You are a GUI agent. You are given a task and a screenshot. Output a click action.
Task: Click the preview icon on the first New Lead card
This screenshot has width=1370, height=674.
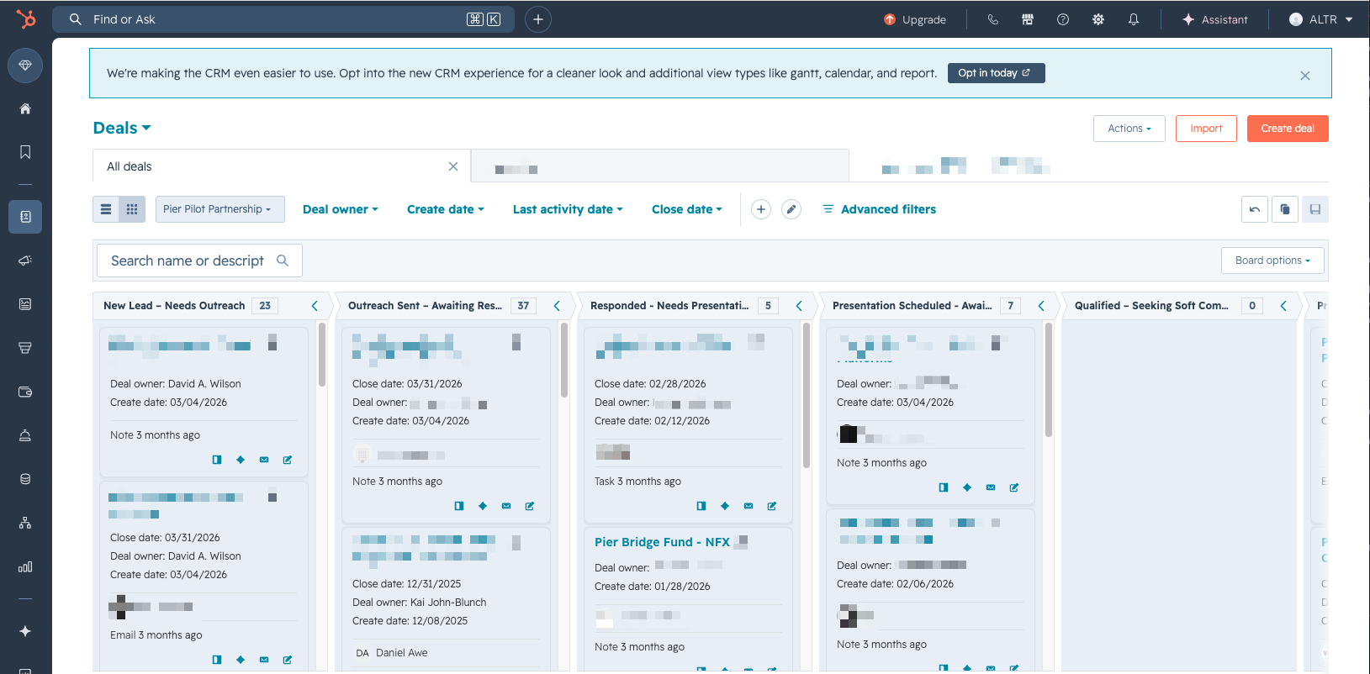(x=217, y=460)
